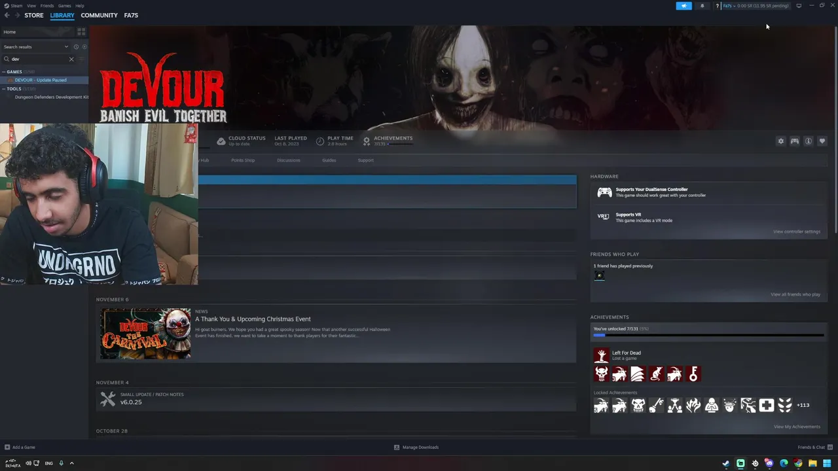
Task: Click the Devour Carnival news thumbnail
Action: pos(145,334)
